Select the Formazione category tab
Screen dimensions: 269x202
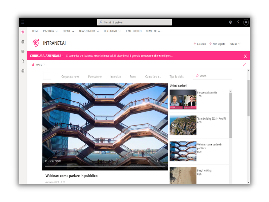click(95, 77)
